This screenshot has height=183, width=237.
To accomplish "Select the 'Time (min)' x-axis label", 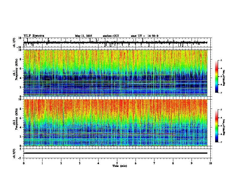I will pyautogui.click(x=120, y=166).
